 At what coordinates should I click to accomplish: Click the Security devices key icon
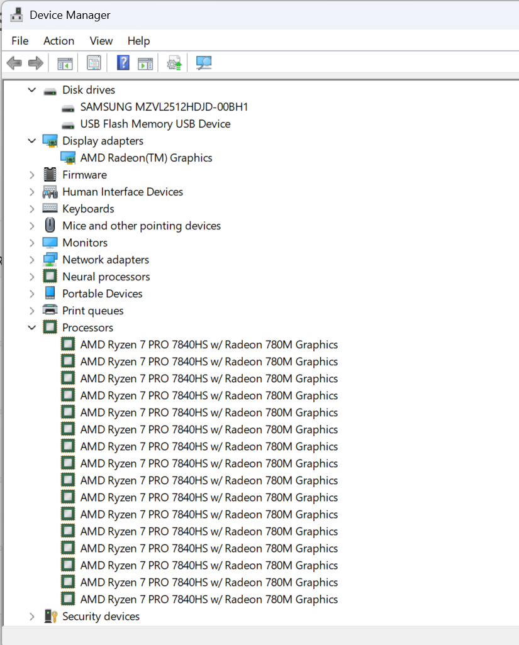coord(50,616)
